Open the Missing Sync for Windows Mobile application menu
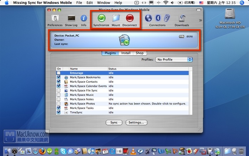249x156 pixels. click(42, 3)
